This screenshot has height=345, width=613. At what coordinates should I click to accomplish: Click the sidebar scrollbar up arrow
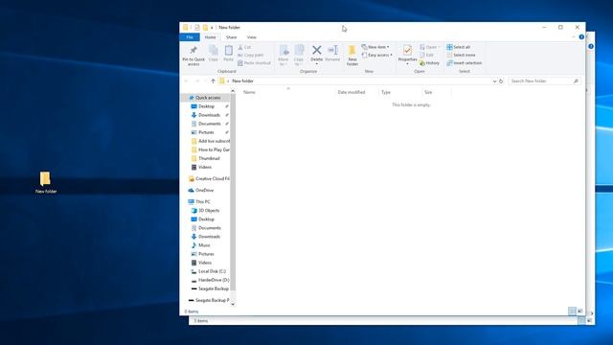click(233, 91)
